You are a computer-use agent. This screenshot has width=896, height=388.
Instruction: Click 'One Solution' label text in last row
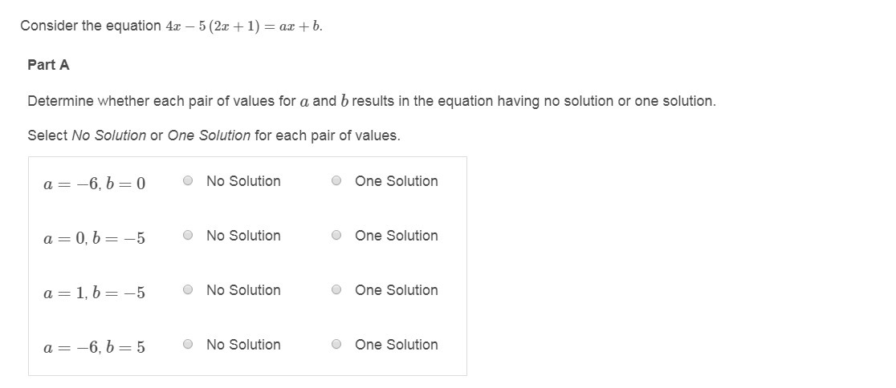point(397,345)
